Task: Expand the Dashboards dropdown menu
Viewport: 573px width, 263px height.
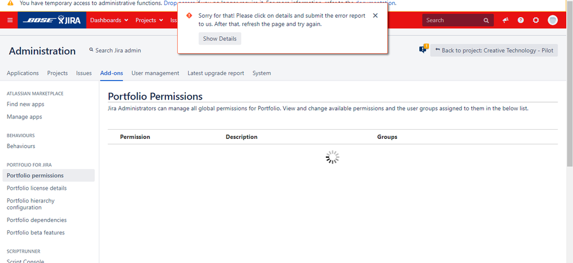Action: click(x=109, y=20)
